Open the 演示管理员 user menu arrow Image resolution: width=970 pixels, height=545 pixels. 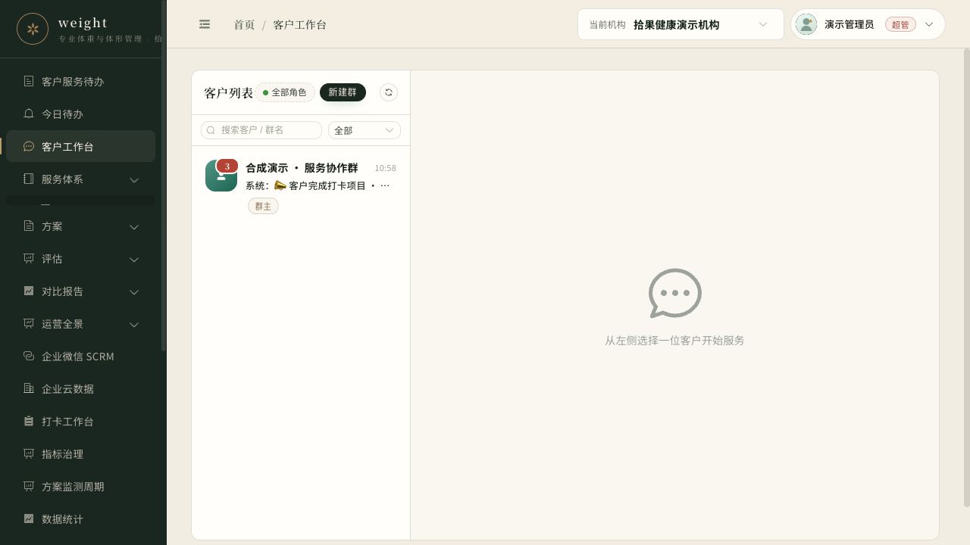[929, 24]
